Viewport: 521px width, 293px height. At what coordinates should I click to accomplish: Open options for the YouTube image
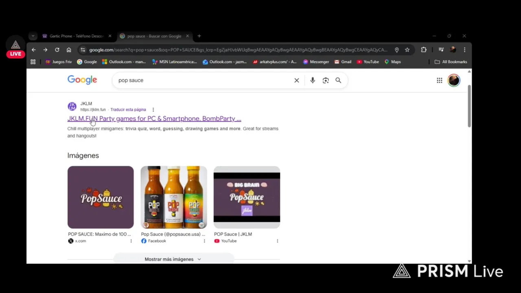(278, 241)
